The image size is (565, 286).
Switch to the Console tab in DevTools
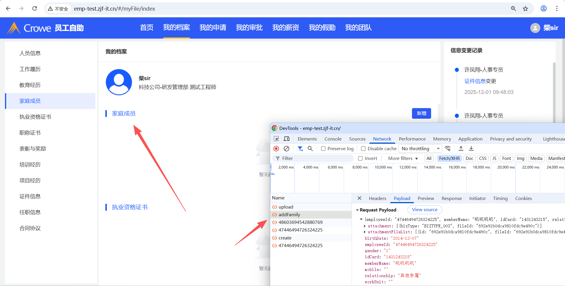click(x=333, y=139)
